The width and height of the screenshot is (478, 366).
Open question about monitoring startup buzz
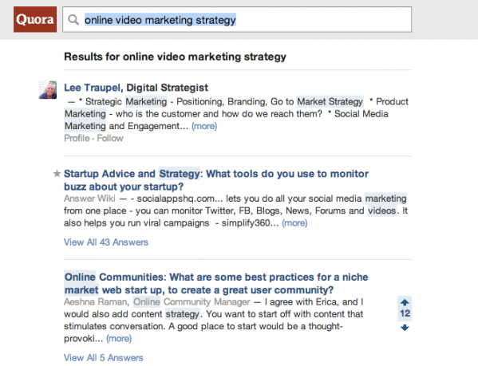(x=216, y=180)
